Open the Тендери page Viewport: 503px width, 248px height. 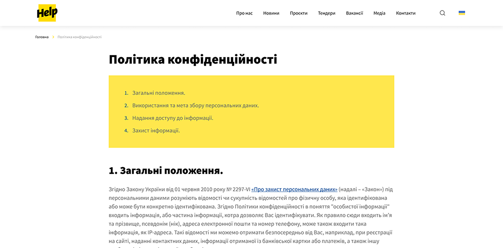click(327, 13)
